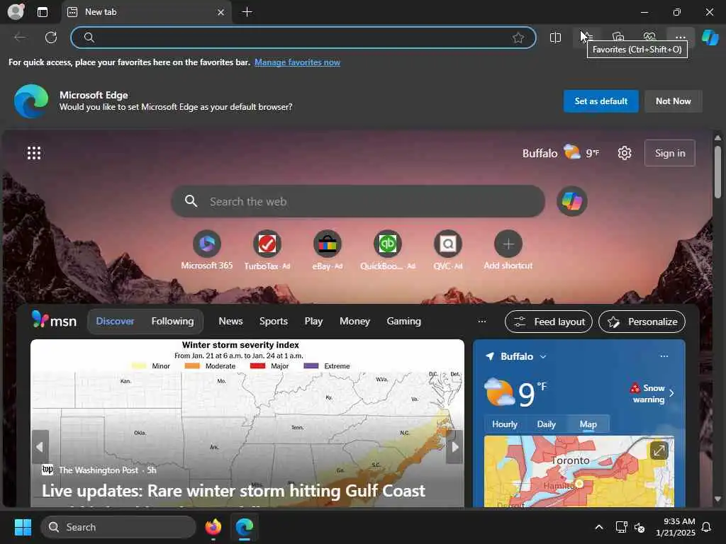This screenshot has height=544, width=726.
Task: Open the Sports tab
Action: pyautogui.click(x=273, y=321)
